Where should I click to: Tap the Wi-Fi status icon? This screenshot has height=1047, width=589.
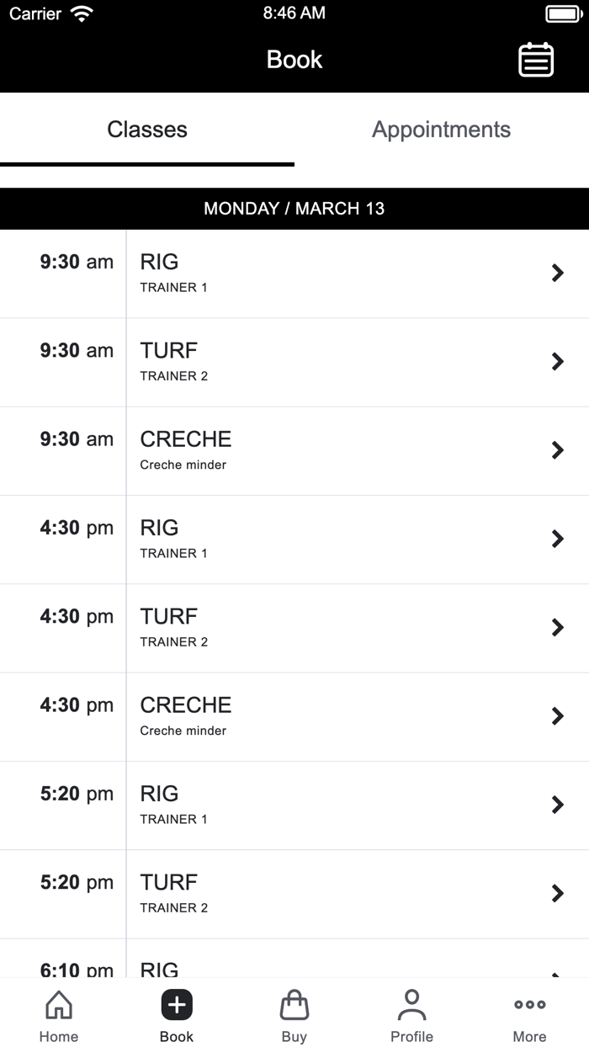(x=82, y=13)
